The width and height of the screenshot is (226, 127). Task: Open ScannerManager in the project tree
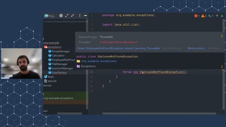63,68
